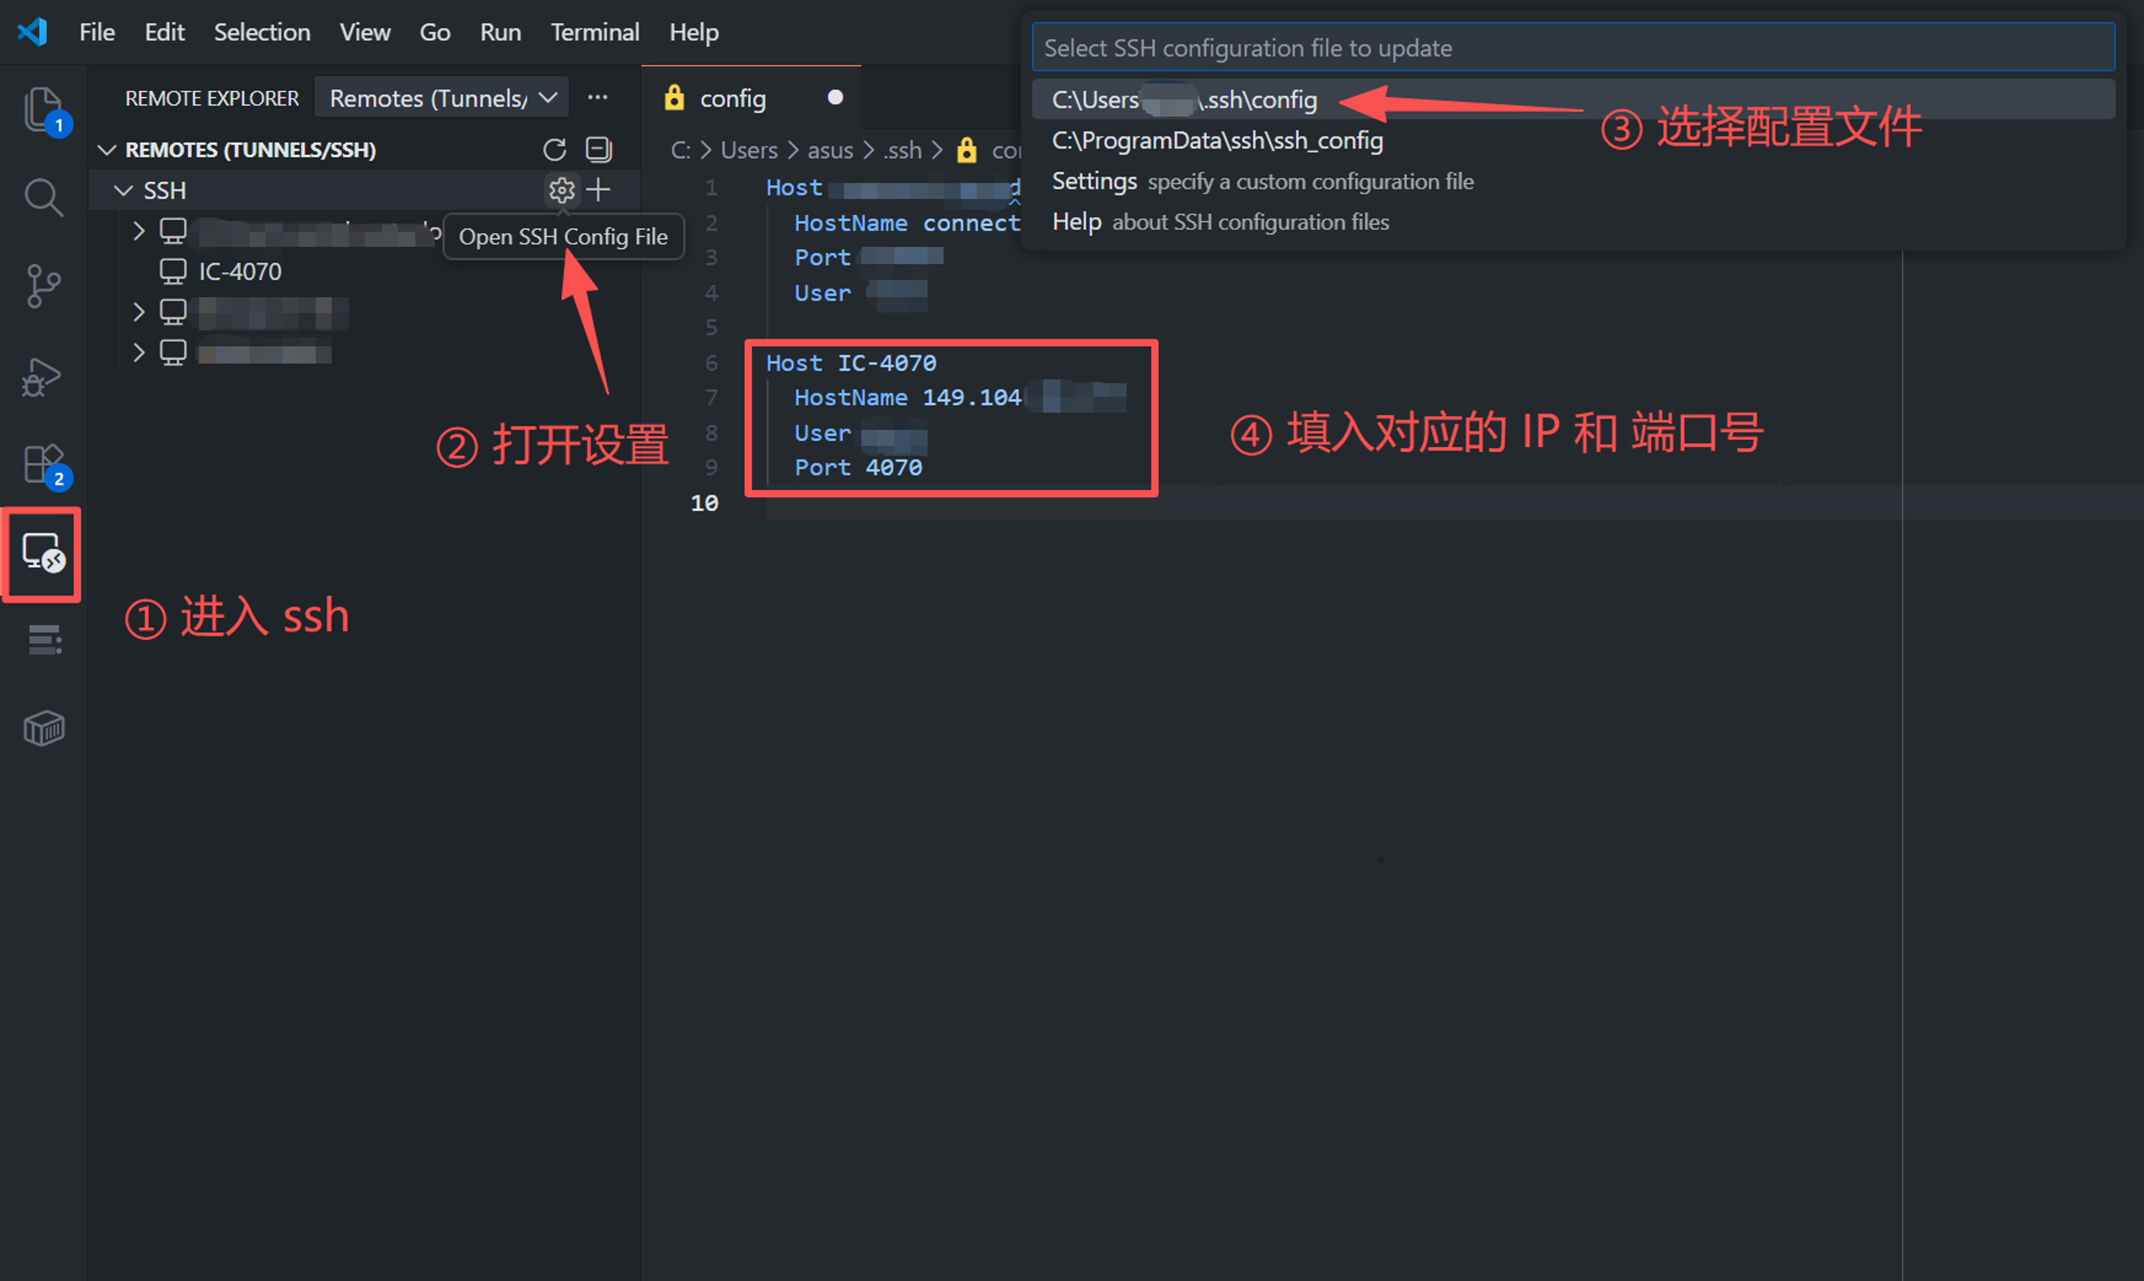The image size is (2144, 1281).
Task: Click the Open SSH Config File gear
Action: click(x=561, y=190)
